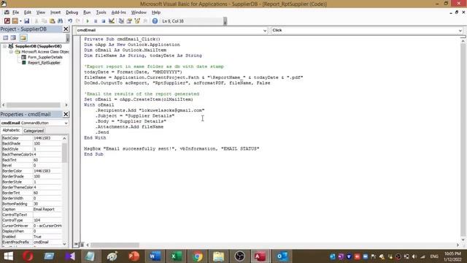Click the Paste toolbar icon
Image resolution: width=467 pixels, height=263 pixels.
coord(52,21)
